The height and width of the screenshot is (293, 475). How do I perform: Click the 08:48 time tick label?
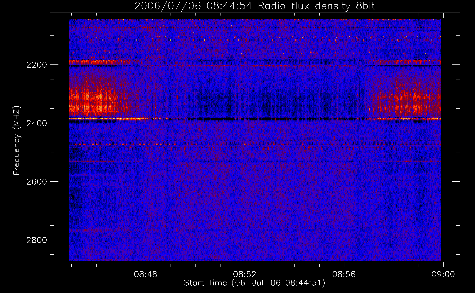pos(146,275)
